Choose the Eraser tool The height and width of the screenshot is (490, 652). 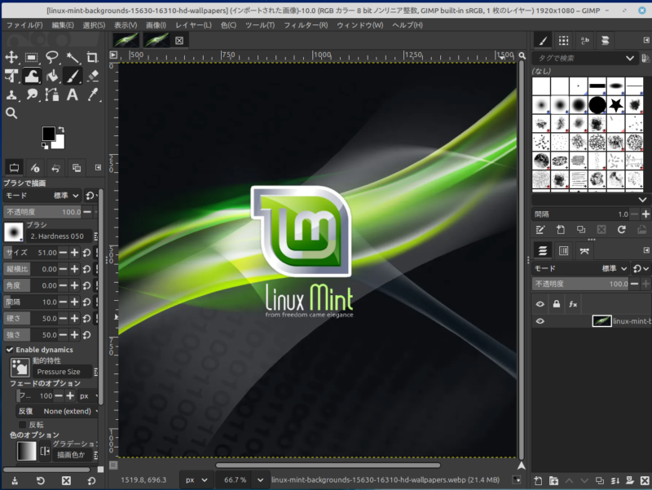click(x=92, y=76)
